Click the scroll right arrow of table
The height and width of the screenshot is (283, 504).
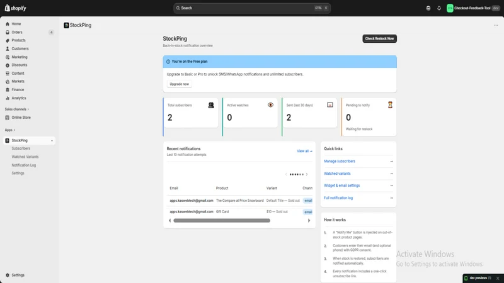tap(309, 221)
